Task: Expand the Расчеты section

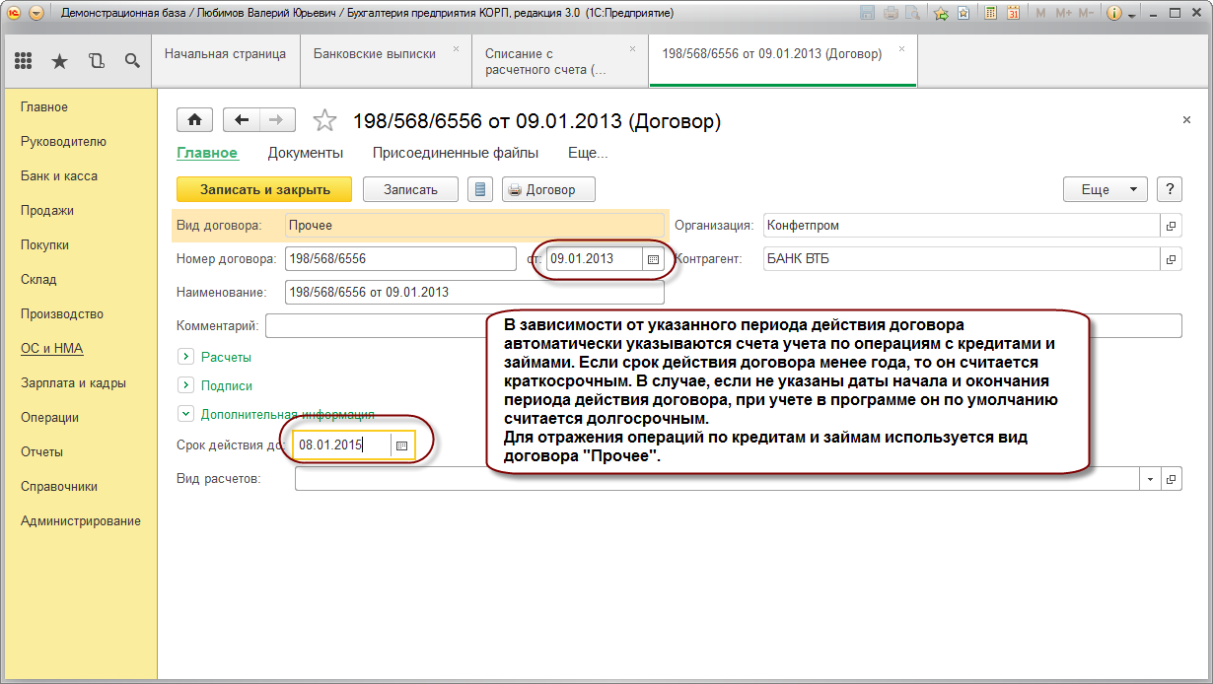Action: tap(184, 357)
